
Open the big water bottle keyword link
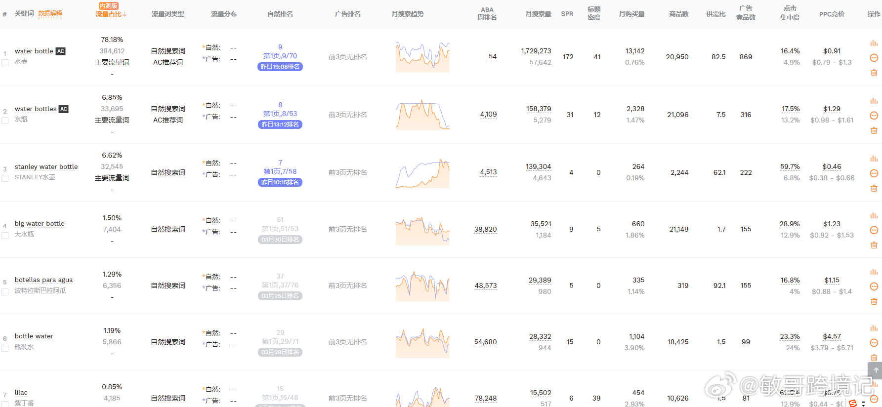click(40, 224)
